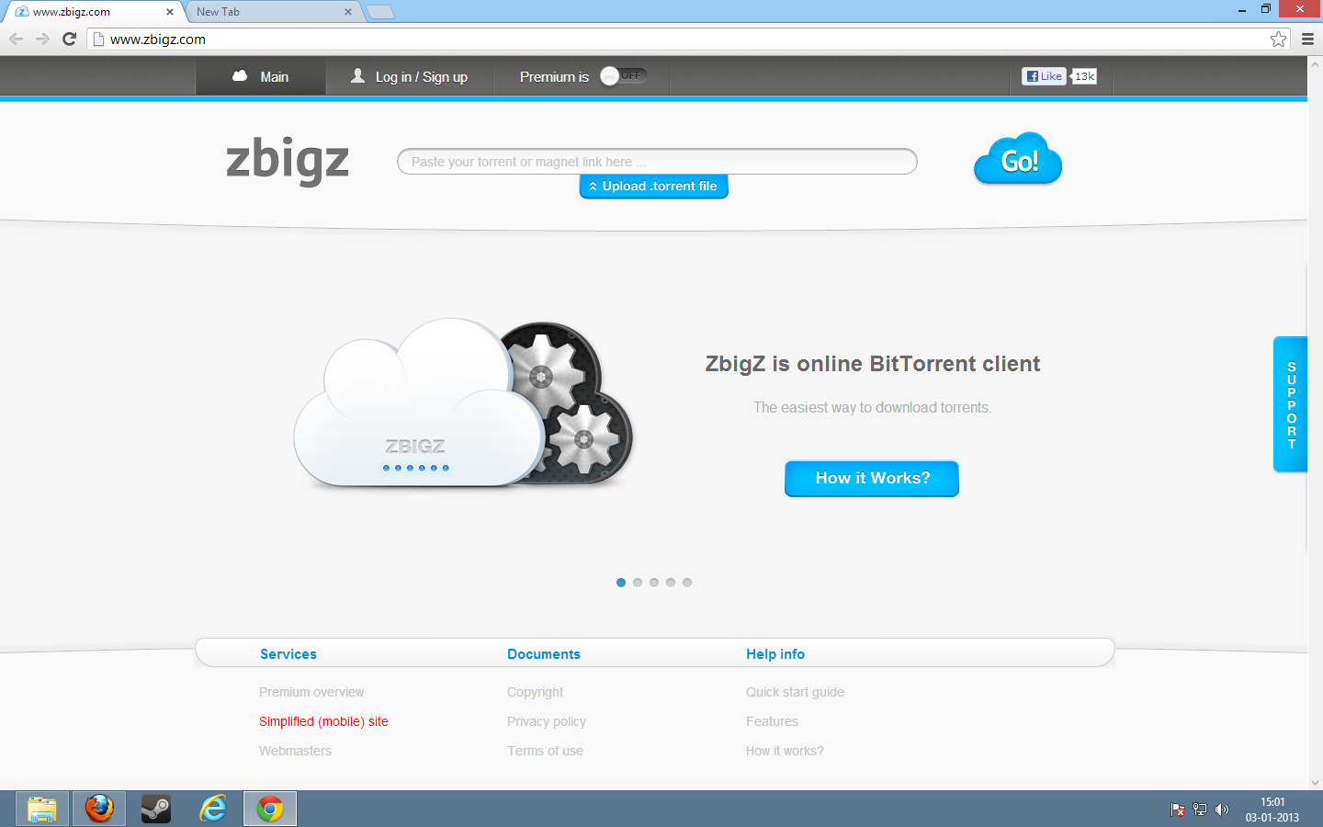Viewport: 1323px width, 827px height.
Task: Select the second carousel dot
Action: point(638,583)
